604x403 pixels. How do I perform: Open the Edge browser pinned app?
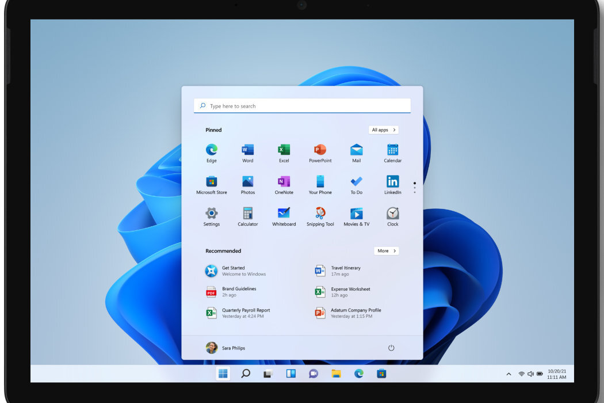212,150
